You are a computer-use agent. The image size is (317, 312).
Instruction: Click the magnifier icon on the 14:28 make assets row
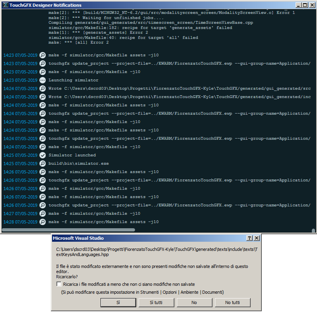click(x=43, y=222)
